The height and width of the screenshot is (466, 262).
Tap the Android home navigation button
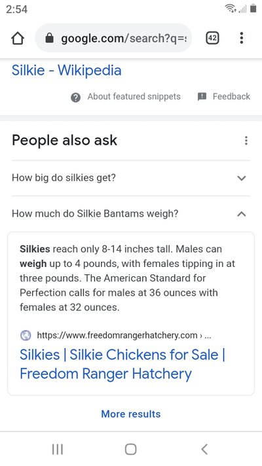(130, 449)
